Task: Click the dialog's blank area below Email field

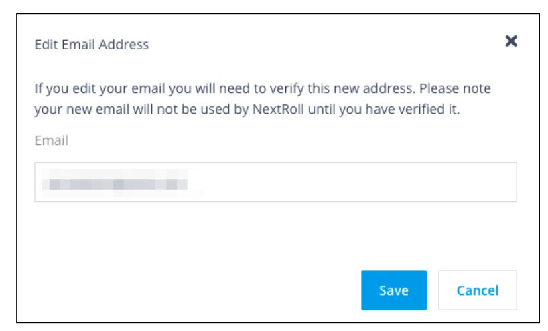Action: 268,234
